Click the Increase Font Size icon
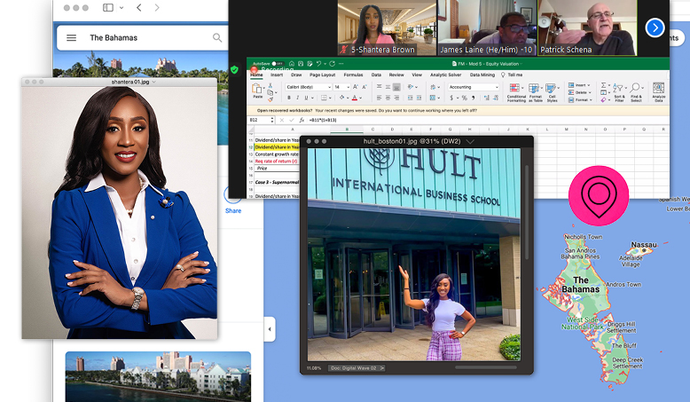Viewport: 690px width, 402px height. click(356, 87)
